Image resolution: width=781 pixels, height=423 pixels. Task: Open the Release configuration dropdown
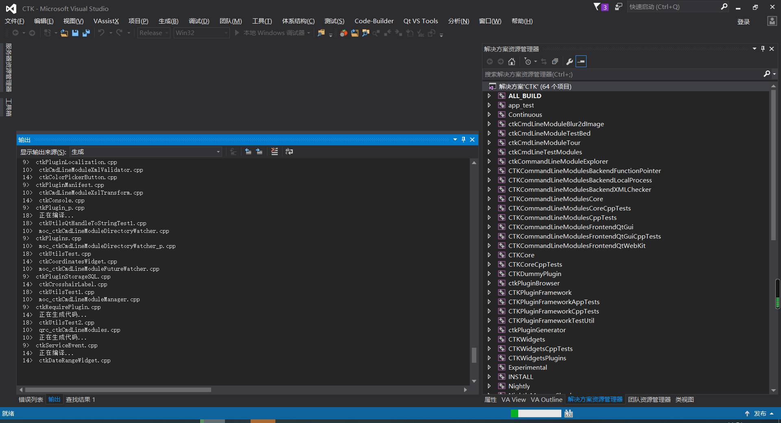pyautogui.click(x=154, y=33)
